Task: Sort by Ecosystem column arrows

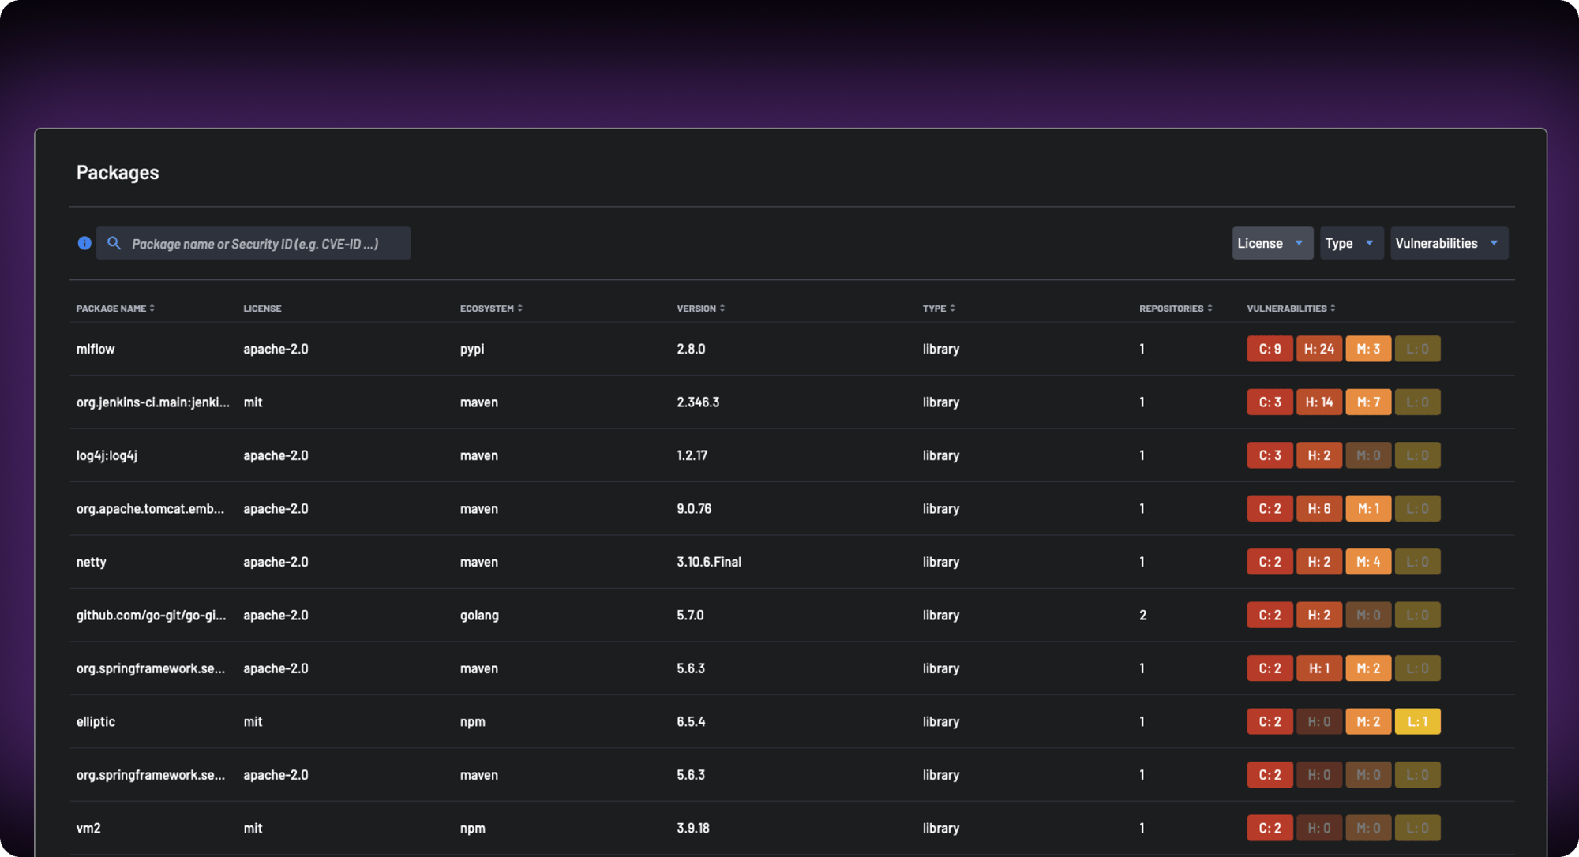Action: pos(519,309)
